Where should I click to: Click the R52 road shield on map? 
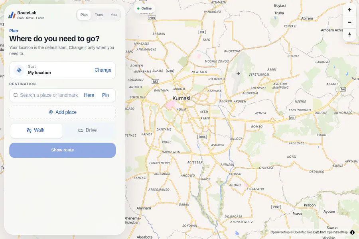(x=156, y=82)
